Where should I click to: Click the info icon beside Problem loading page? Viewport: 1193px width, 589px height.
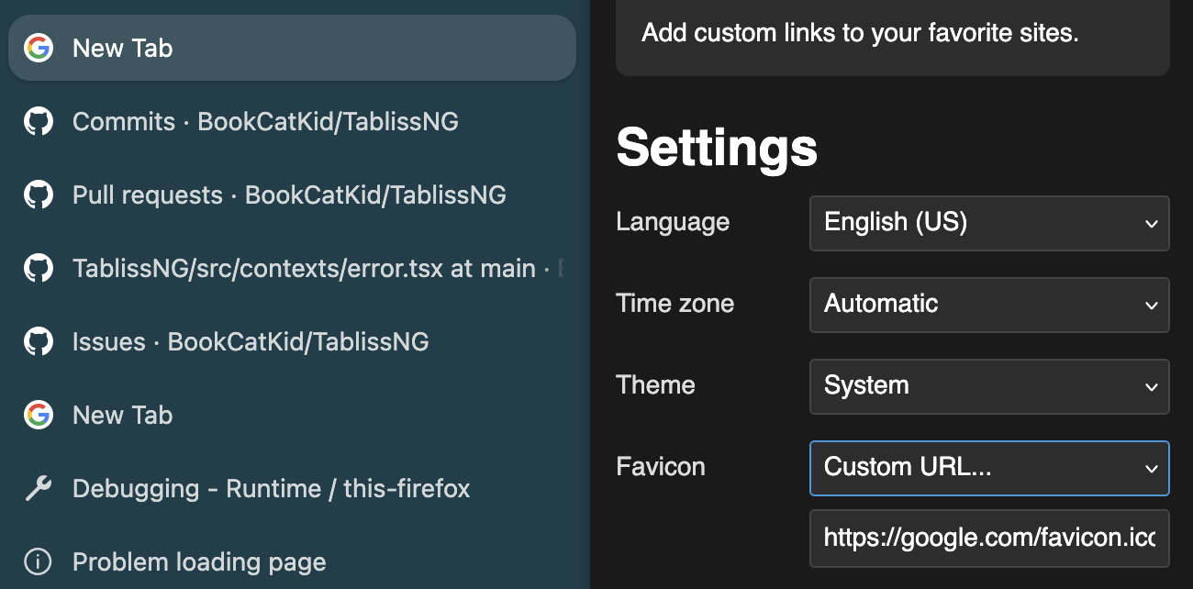click(x=38, y=561)
